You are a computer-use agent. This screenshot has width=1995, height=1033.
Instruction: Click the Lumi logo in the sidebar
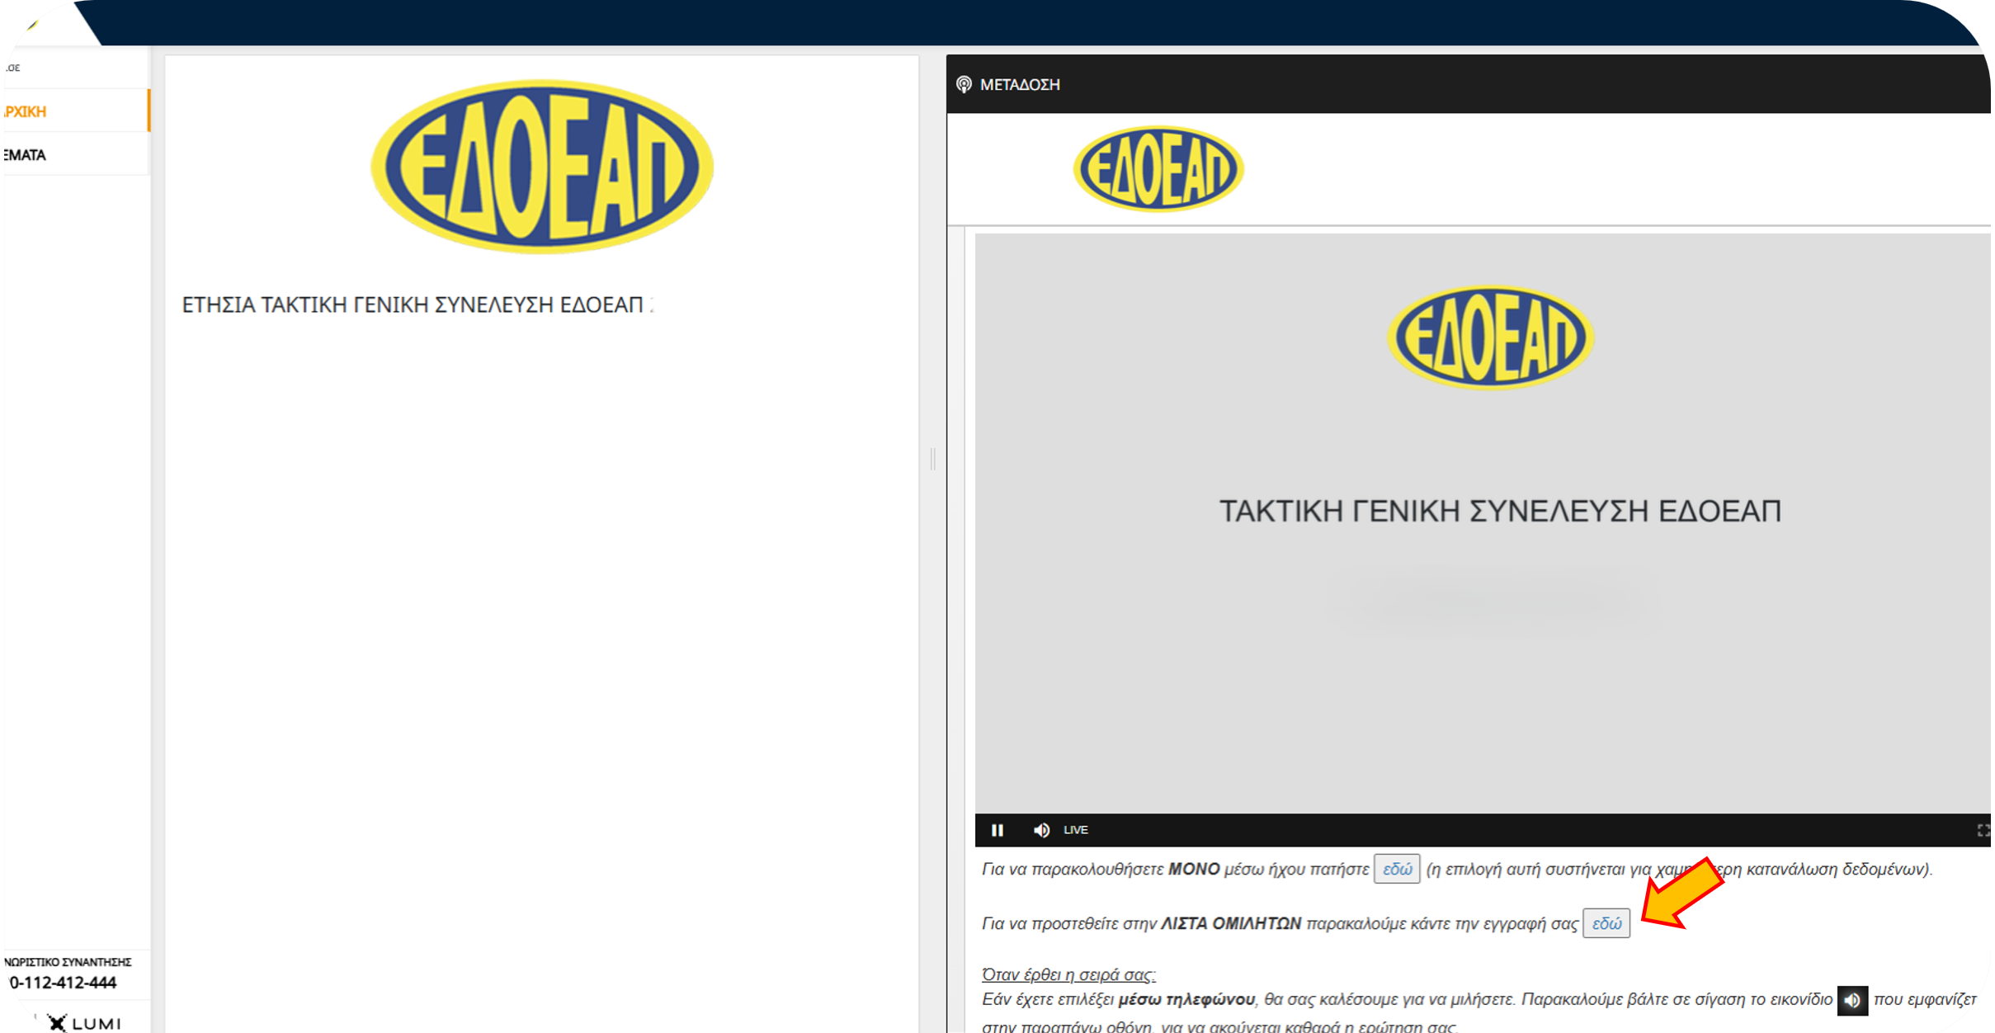click(85, 1023)
